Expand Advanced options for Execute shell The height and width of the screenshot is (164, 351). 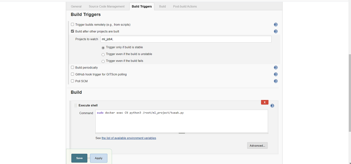[257, 145]
